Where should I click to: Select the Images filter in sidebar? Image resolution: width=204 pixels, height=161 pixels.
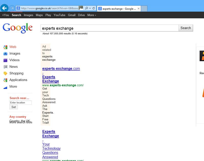point(15,53)
